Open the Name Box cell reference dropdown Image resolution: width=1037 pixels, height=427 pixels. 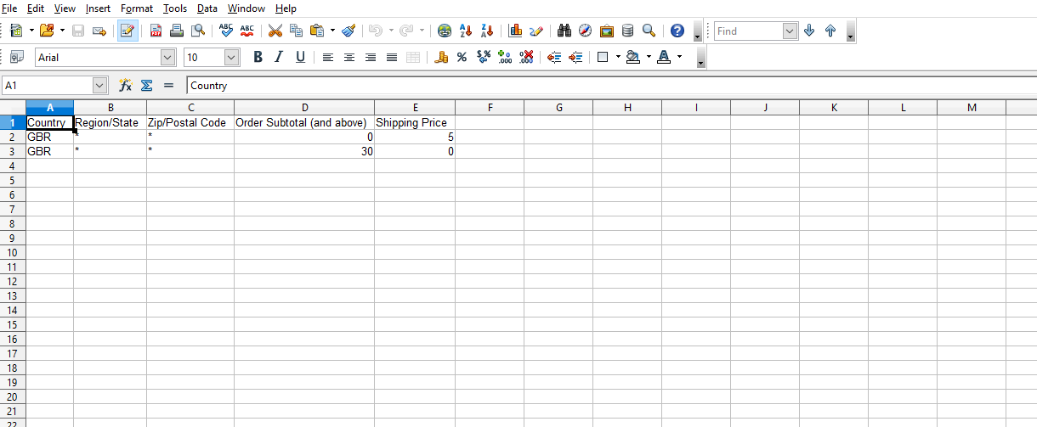tap(100, 86)
